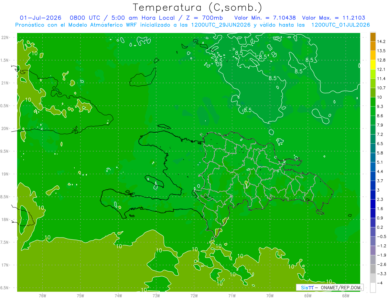Viewport: 388px width, 300px height.
Task: Click the 18N latitude axis label
Action: [x=5, y=220]
